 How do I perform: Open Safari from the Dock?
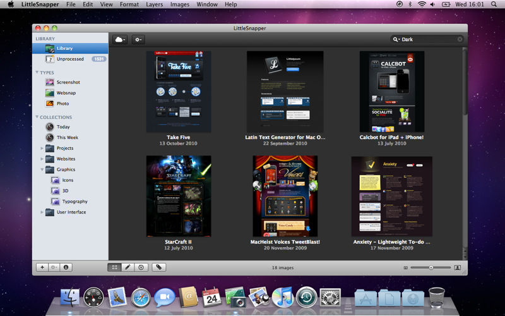141,297
